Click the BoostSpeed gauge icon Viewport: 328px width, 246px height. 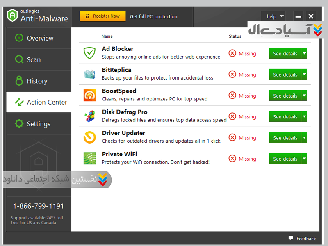(89, 96)
